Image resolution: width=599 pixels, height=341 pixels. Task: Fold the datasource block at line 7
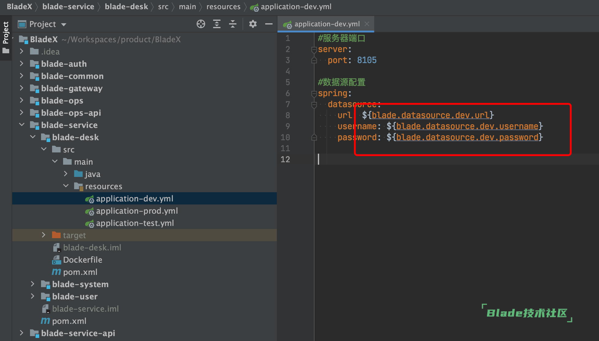314,104
